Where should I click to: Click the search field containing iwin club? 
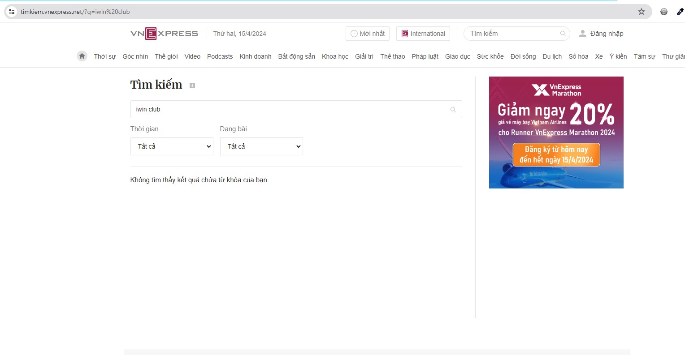click(296, 109)
